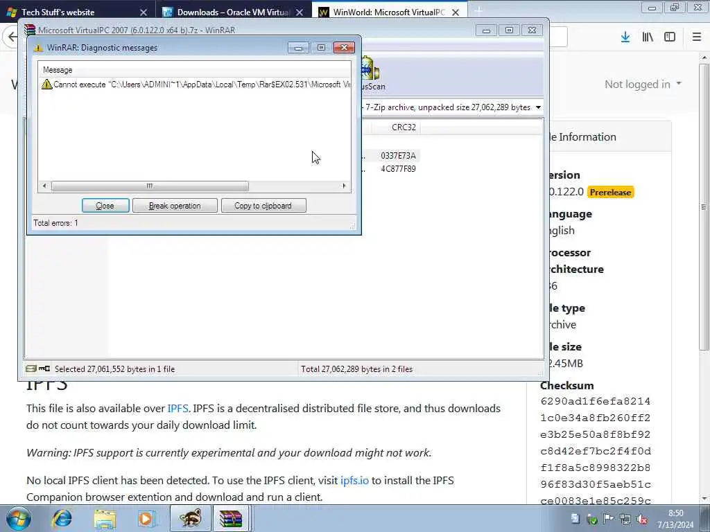
Task: Open Windows Media Player from taskbar
Action: (x=146, y=518)
